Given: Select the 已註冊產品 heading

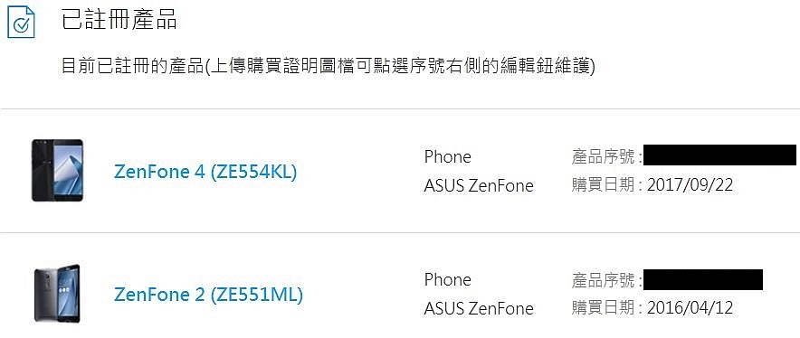Looking at the screenshot, I should (x=119, y=21).
